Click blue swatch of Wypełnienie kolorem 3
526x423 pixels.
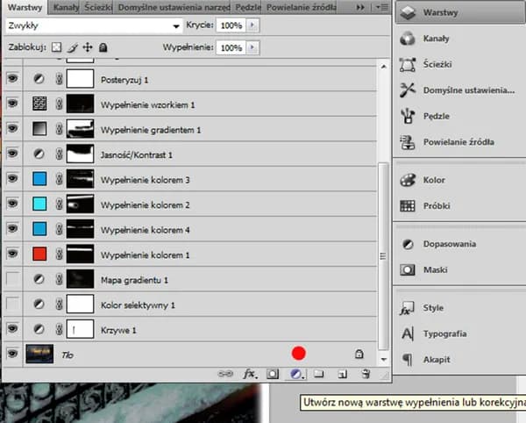(39, 179)
